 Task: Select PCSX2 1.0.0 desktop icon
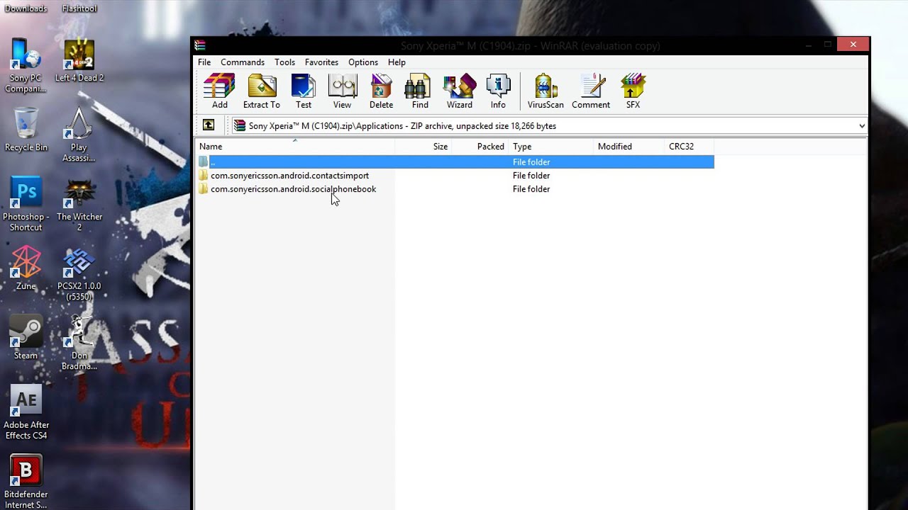click(x=79, y=273)
